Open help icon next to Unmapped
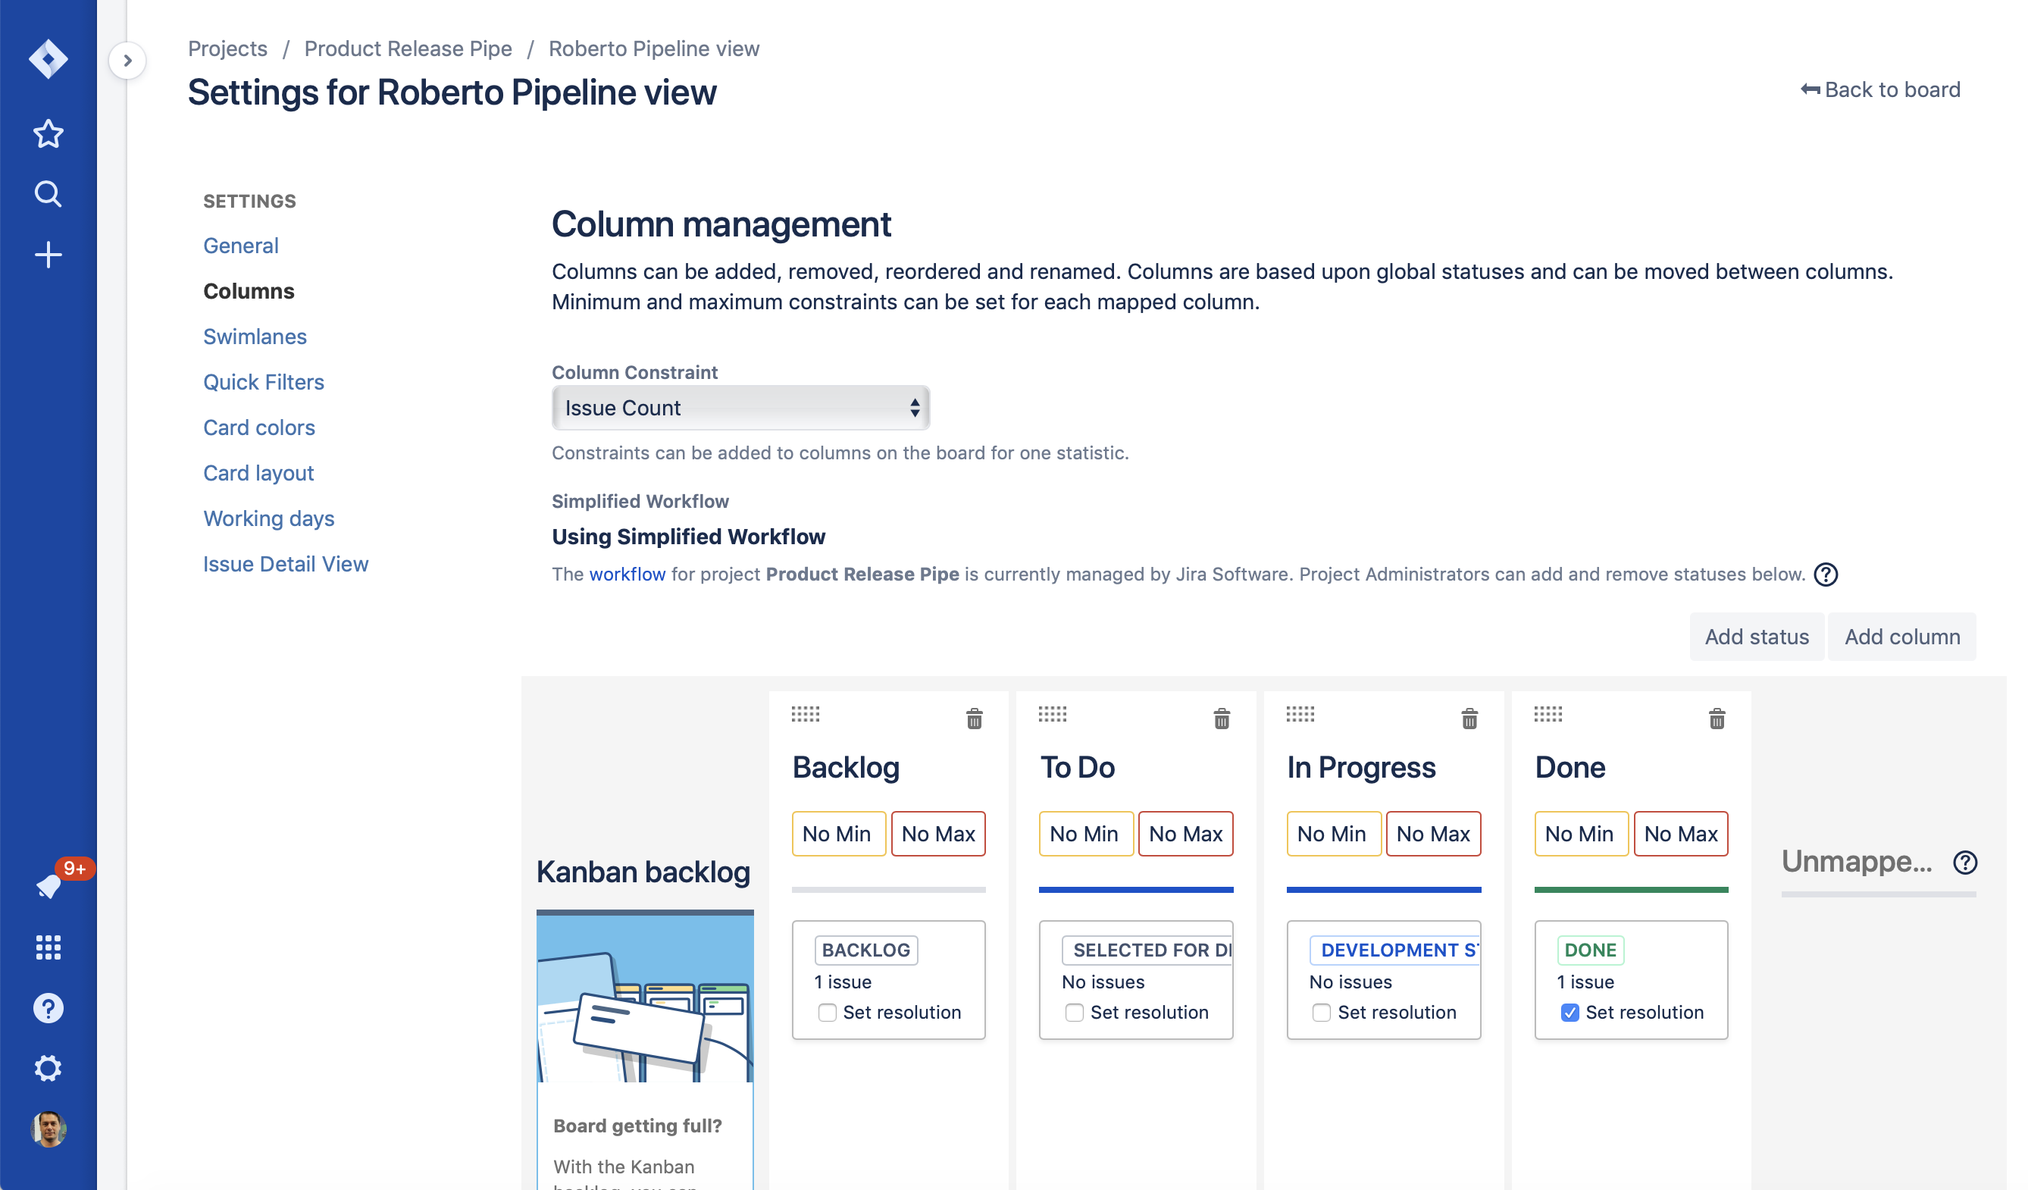The height and width of the screenshot is (1190, 2028). coord(1964,863)
